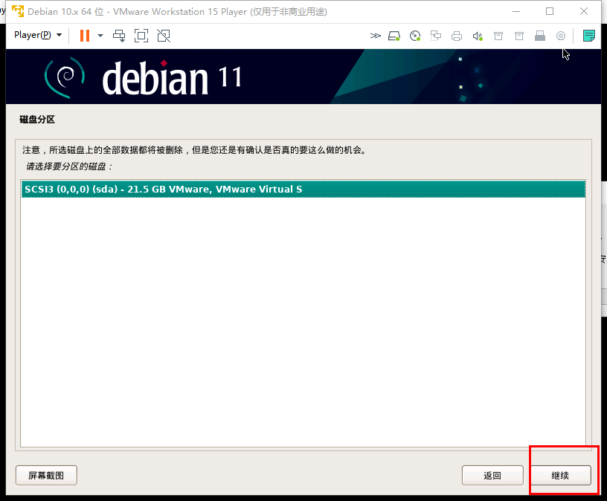607x501 pixels.
Task: Click the double-chevron expand devices icon
Action: point(375,36)
